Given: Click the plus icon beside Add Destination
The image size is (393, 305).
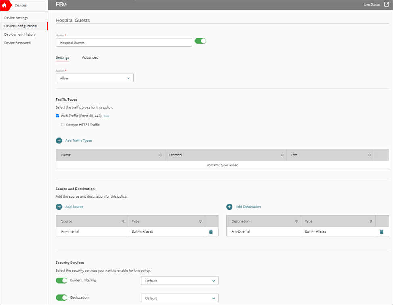Looking at the screenshot, I should click(x=230, y=206).
